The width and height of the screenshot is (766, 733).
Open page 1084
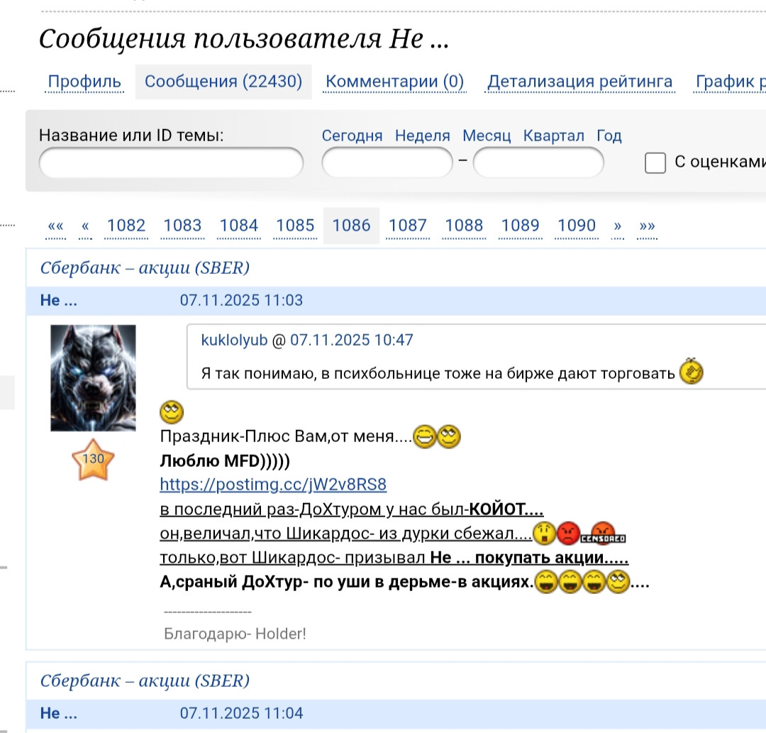click(x=238, y=226)
